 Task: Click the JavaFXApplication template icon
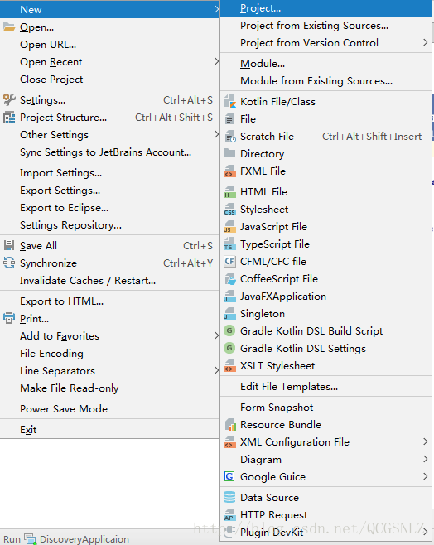pyautogui.click(x=229, y=297)
